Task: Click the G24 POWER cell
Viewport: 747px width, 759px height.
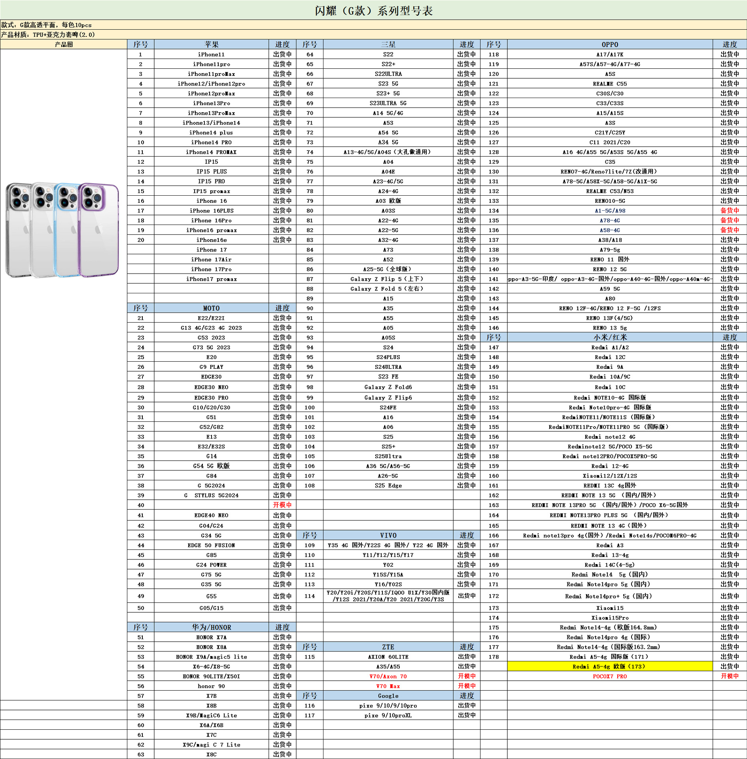Action: 212,565
